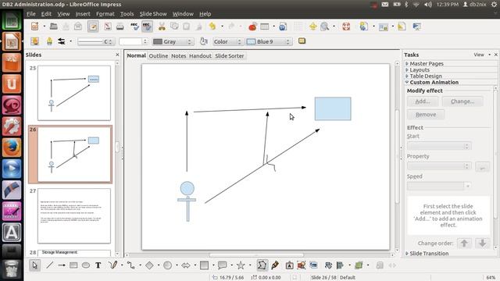The image size is (500, 281).
Task: Click the Cut scissors icon
Action: point(162,27)
